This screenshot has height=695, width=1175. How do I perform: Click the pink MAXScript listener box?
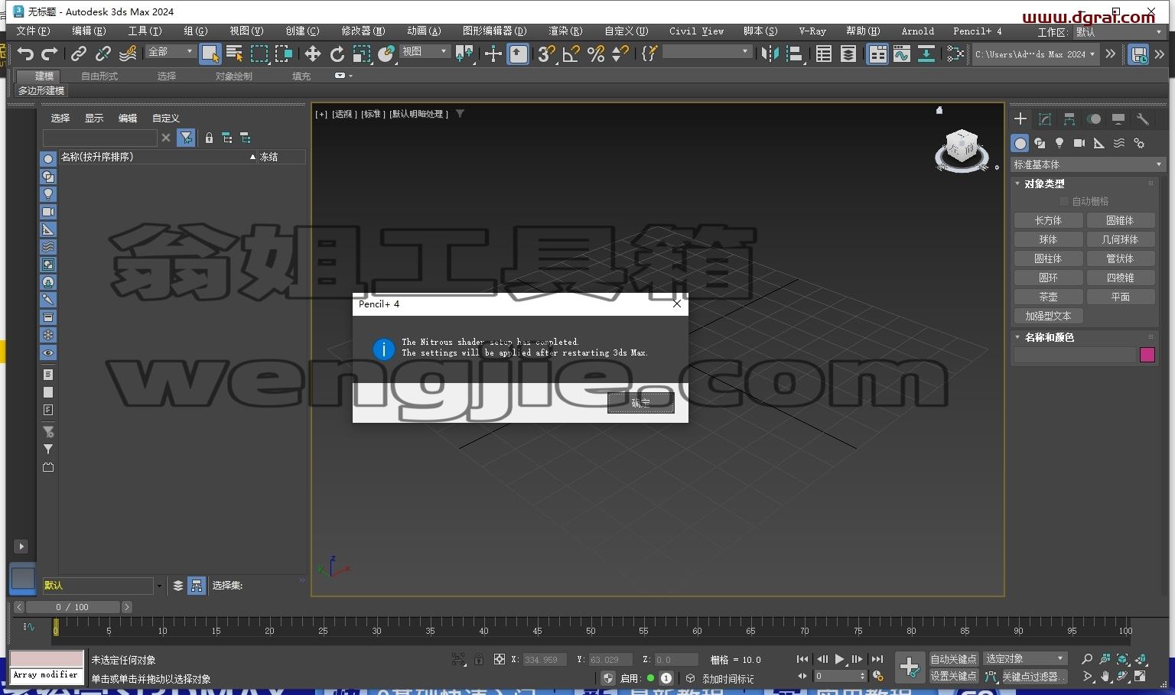tap(47, 659)
